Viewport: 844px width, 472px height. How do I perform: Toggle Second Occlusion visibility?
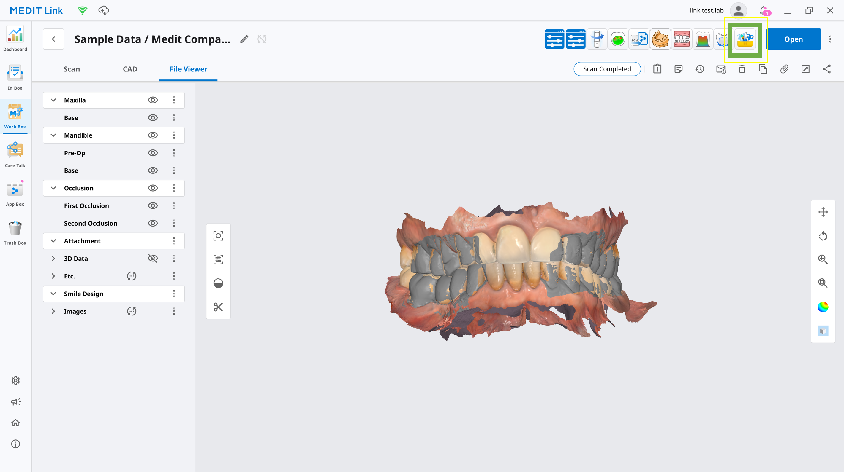pyautogui.click(x=153, y=224)
